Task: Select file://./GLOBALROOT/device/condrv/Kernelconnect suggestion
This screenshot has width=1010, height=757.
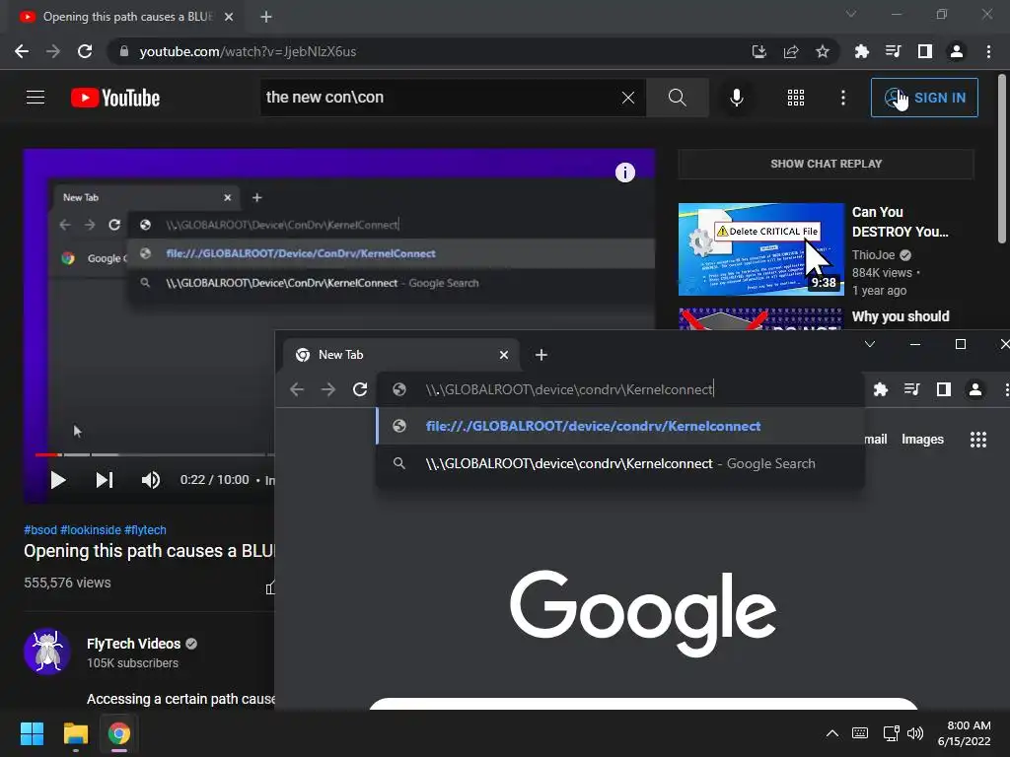Action: (x=621, y=426)
